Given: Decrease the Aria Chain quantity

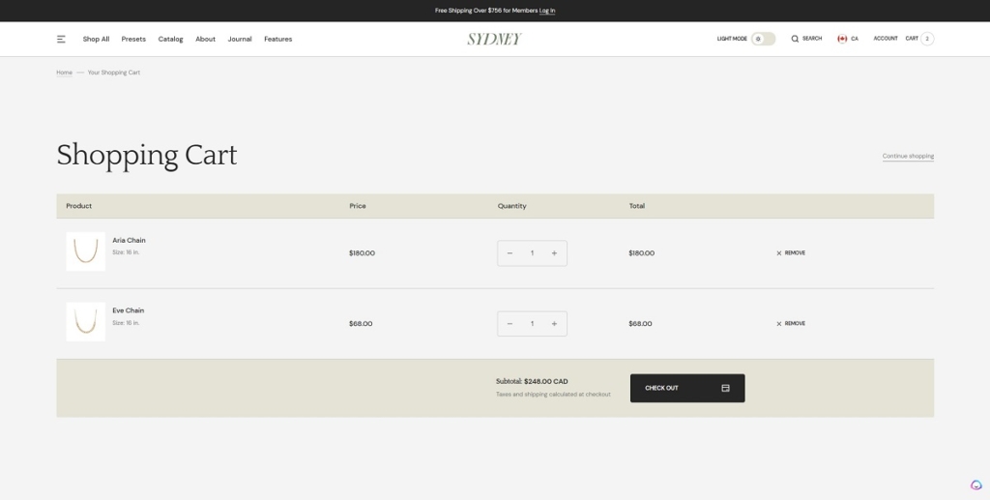Looking at the screenshot, I should pos(510,253).
